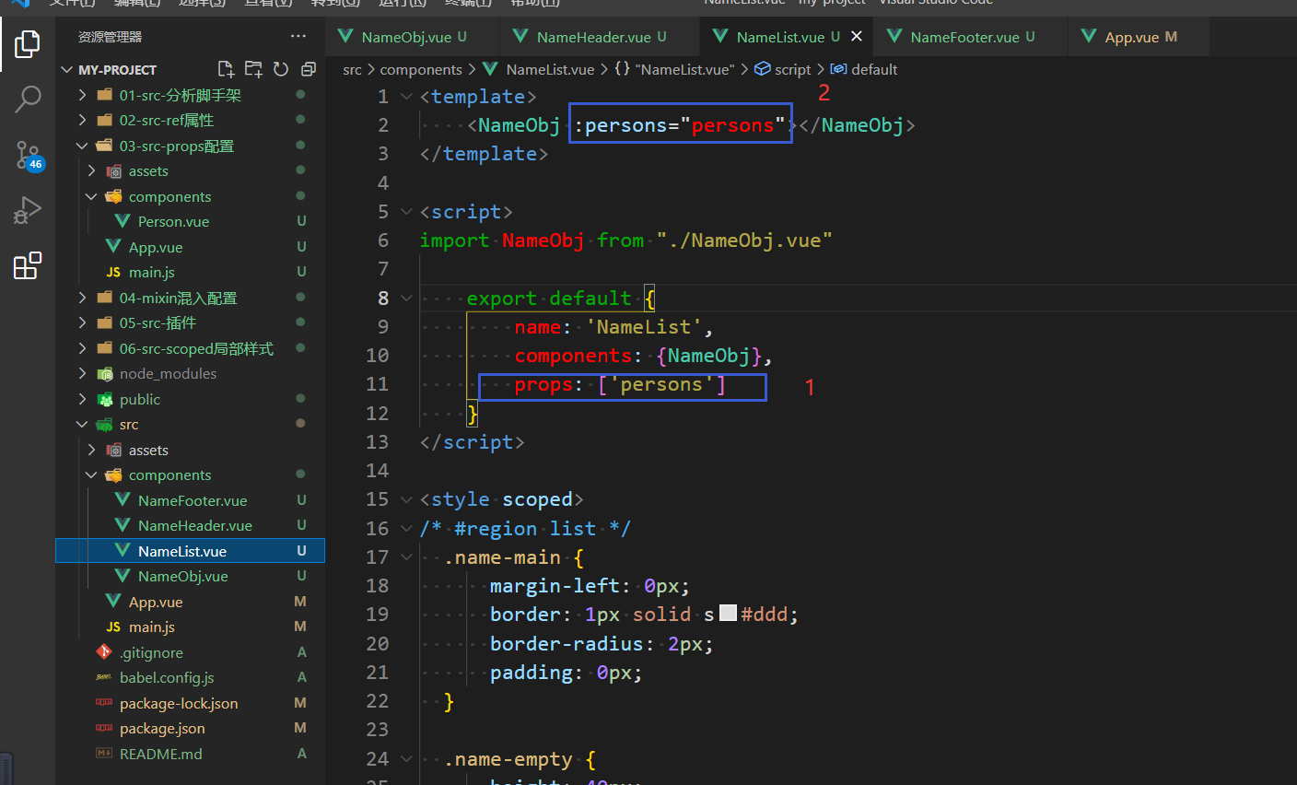The width and height of the screenshot is (1297, 785).
Task: Collapse all folders in explorer
Action: pyautogui.click(x=309, y=69)
